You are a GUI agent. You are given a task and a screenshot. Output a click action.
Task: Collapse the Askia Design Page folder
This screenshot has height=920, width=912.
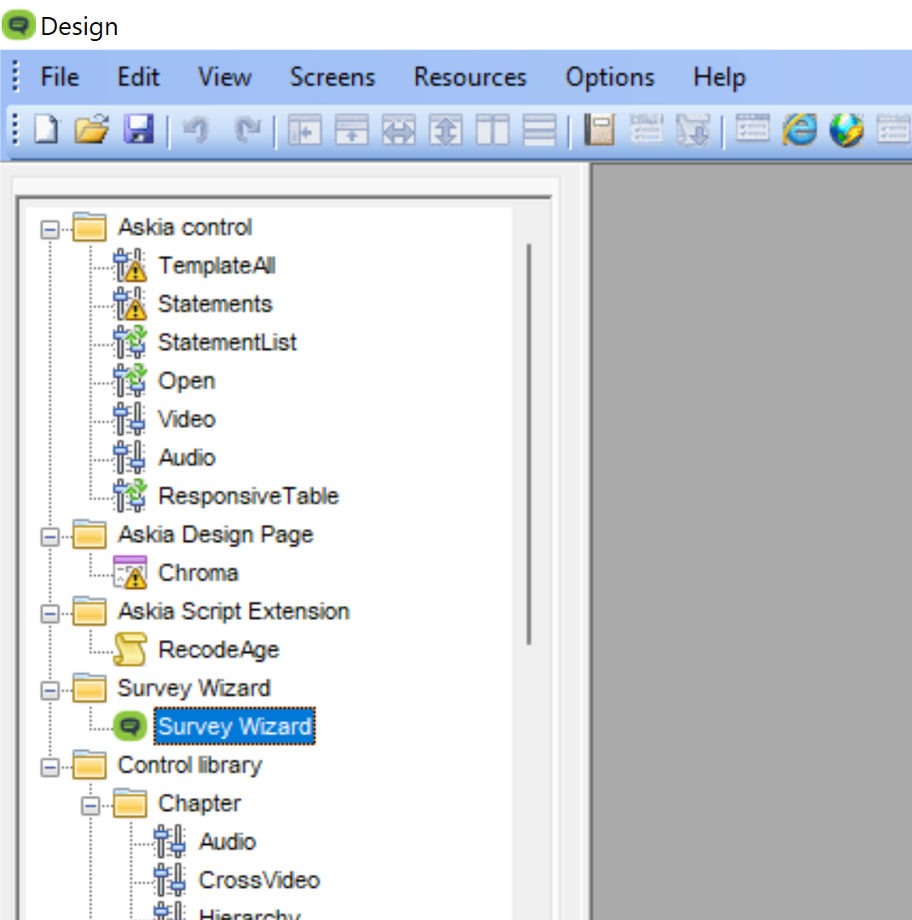[50, 536]
